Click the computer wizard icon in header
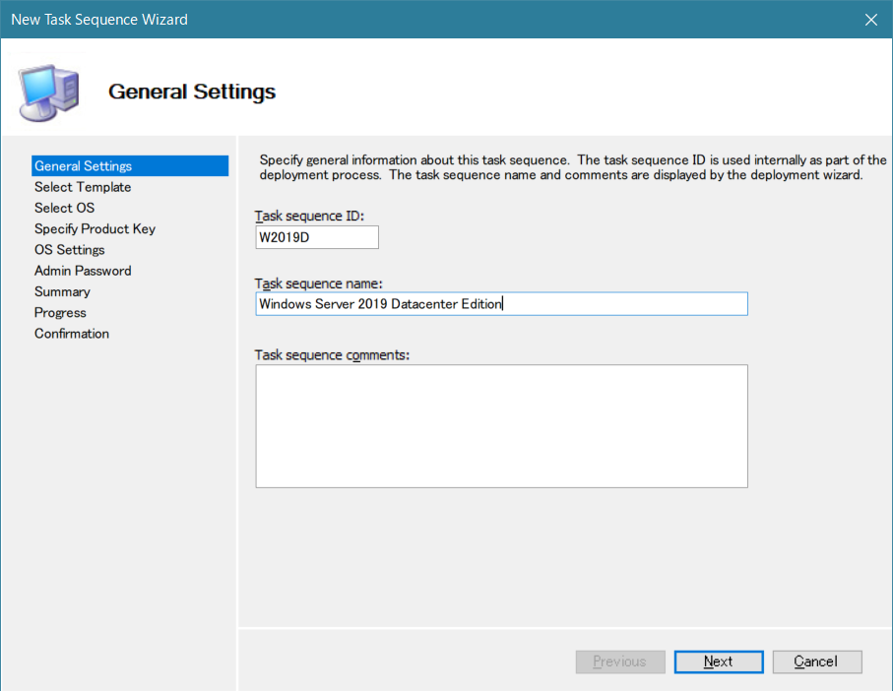893x691 pixels. [48, 93]
